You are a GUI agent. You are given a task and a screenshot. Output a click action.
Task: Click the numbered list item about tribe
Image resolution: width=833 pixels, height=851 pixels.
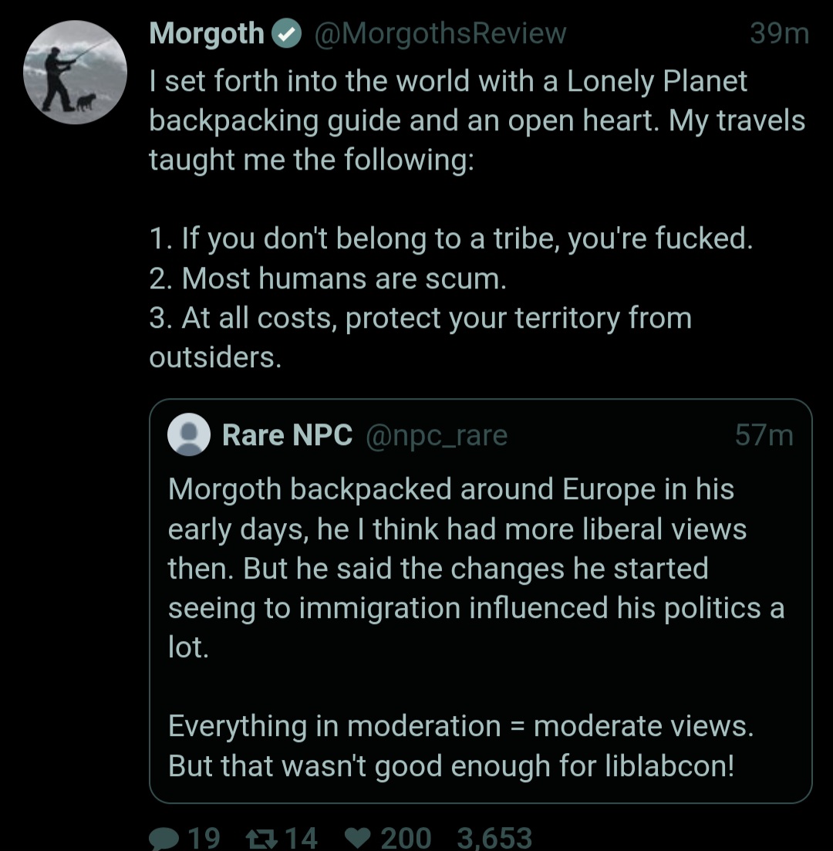pos(450,239)
